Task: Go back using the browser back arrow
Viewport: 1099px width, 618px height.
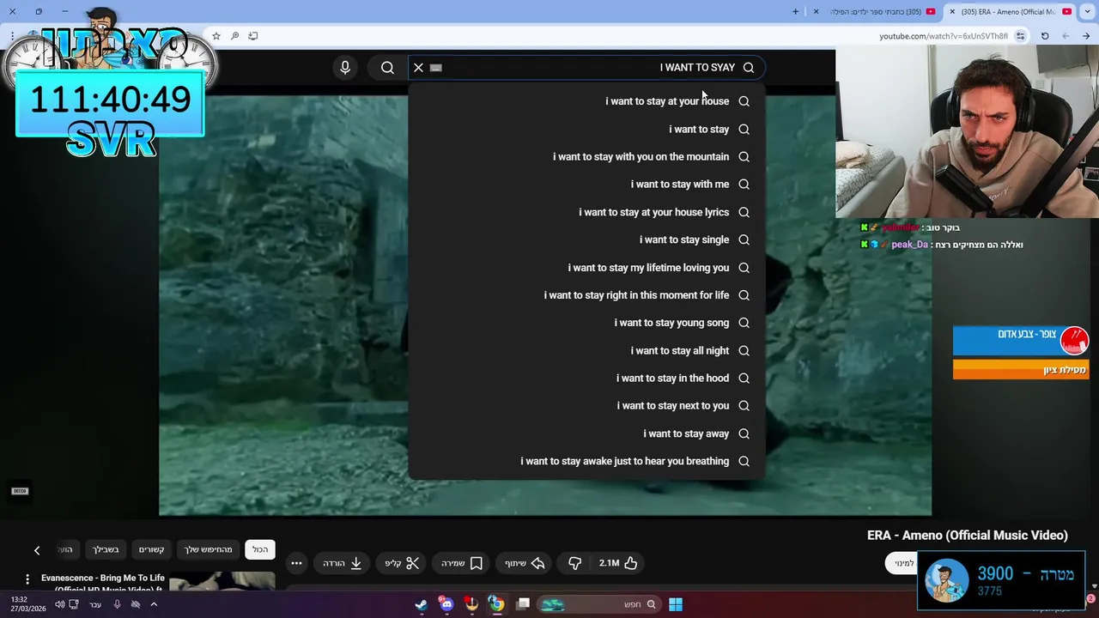Action: click(x=1086, y=36)
